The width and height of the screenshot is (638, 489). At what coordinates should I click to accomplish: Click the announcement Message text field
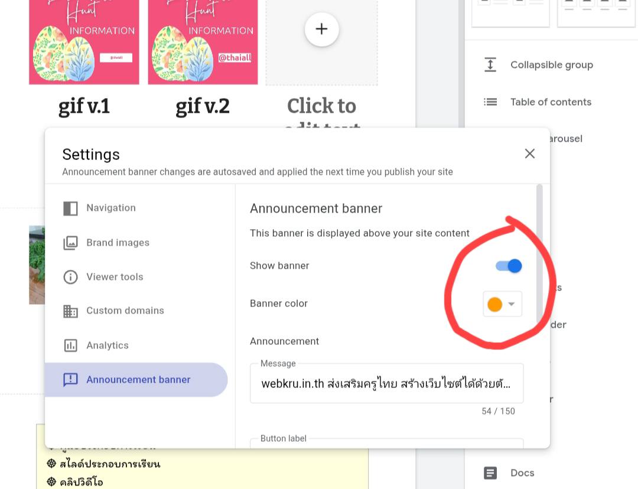[386, 384]
